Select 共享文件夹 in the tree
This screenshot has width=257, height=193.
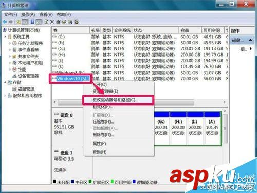[28, 56]
